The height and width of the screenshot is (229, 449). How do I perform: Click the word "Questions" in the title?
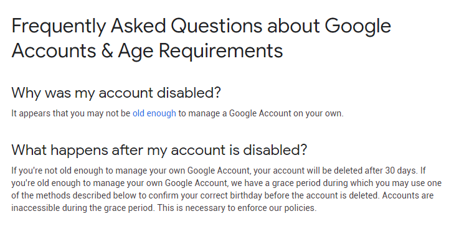[x=216, y=27]
